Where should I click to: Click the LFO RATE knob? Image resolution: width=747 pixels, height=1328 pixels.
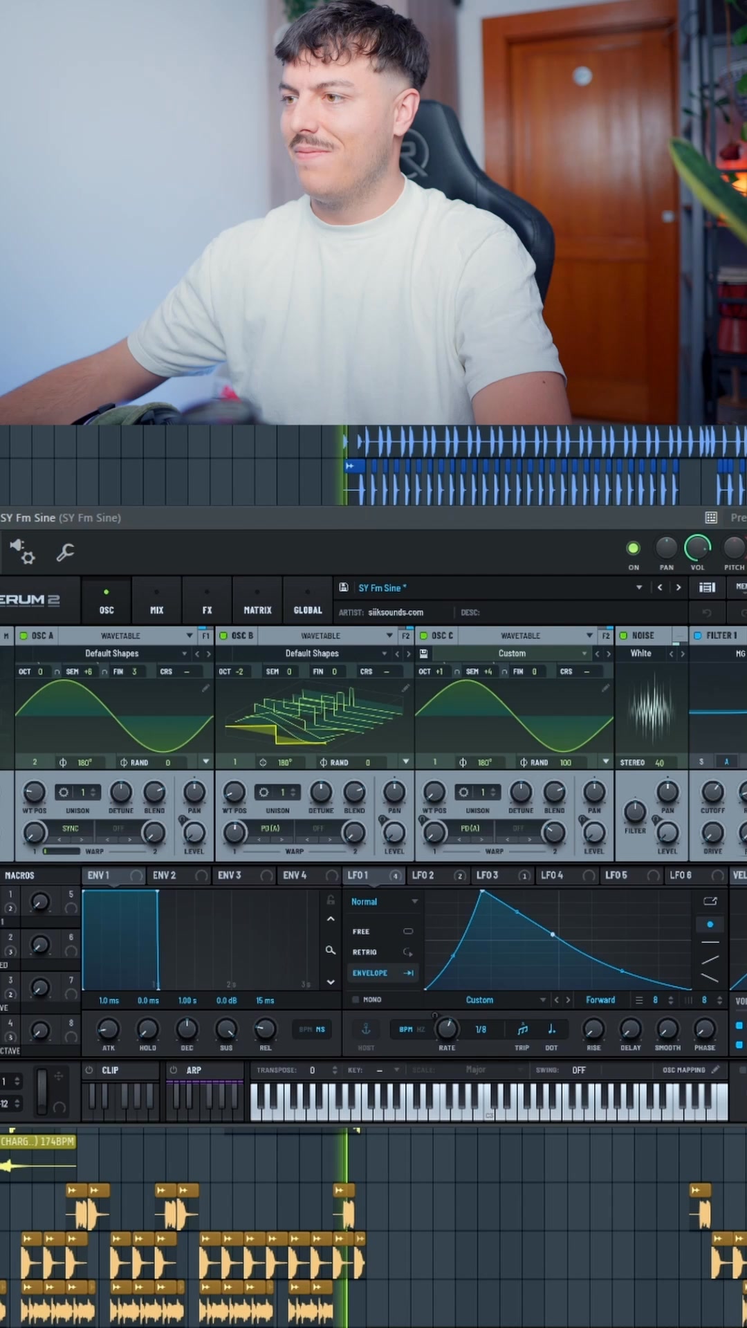pyautogui.click(x=447, y=1029)
